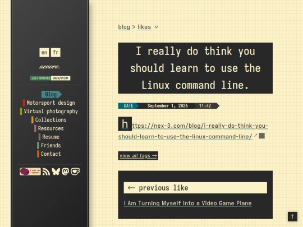This screenshot has width=303, height=227.
Task: Go to Motorsport design section
Action: (x=49, y=103)
